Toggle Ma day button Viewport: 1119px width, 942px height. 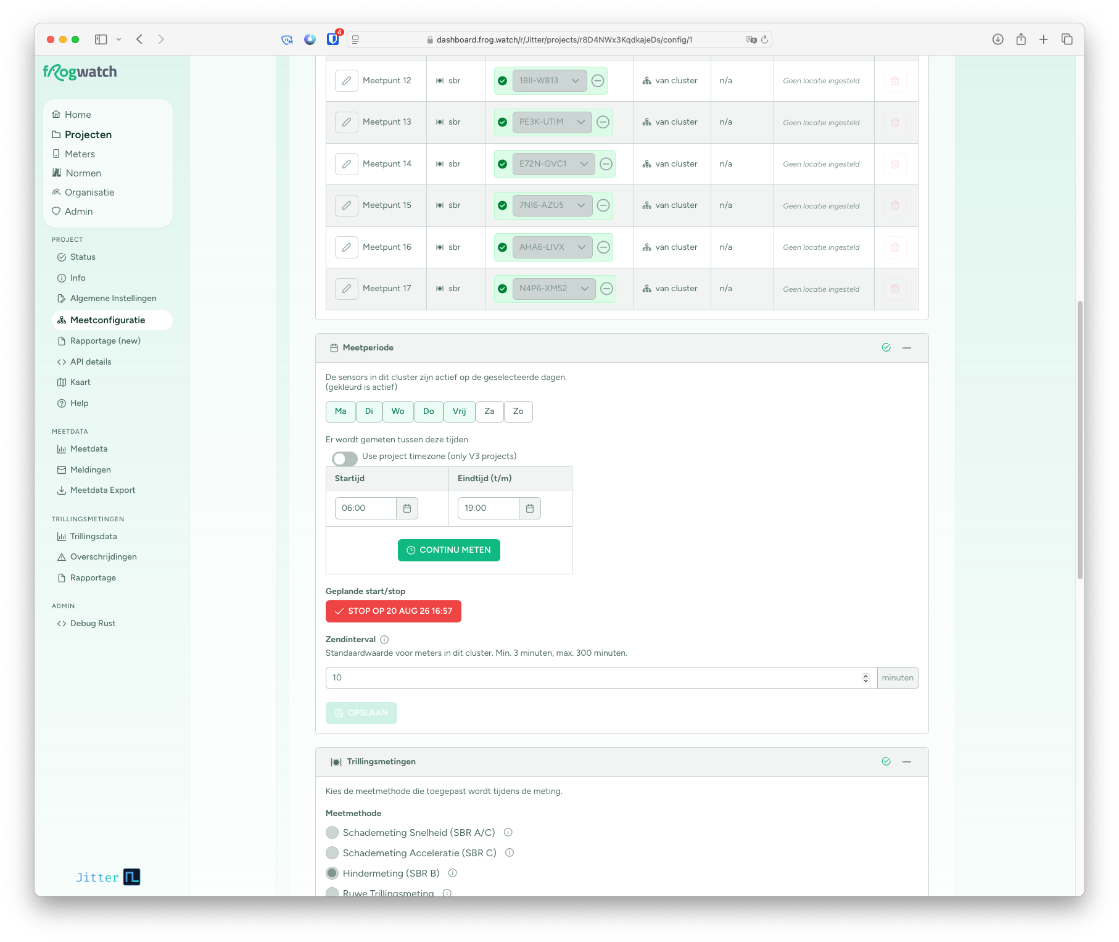[341, 411]
